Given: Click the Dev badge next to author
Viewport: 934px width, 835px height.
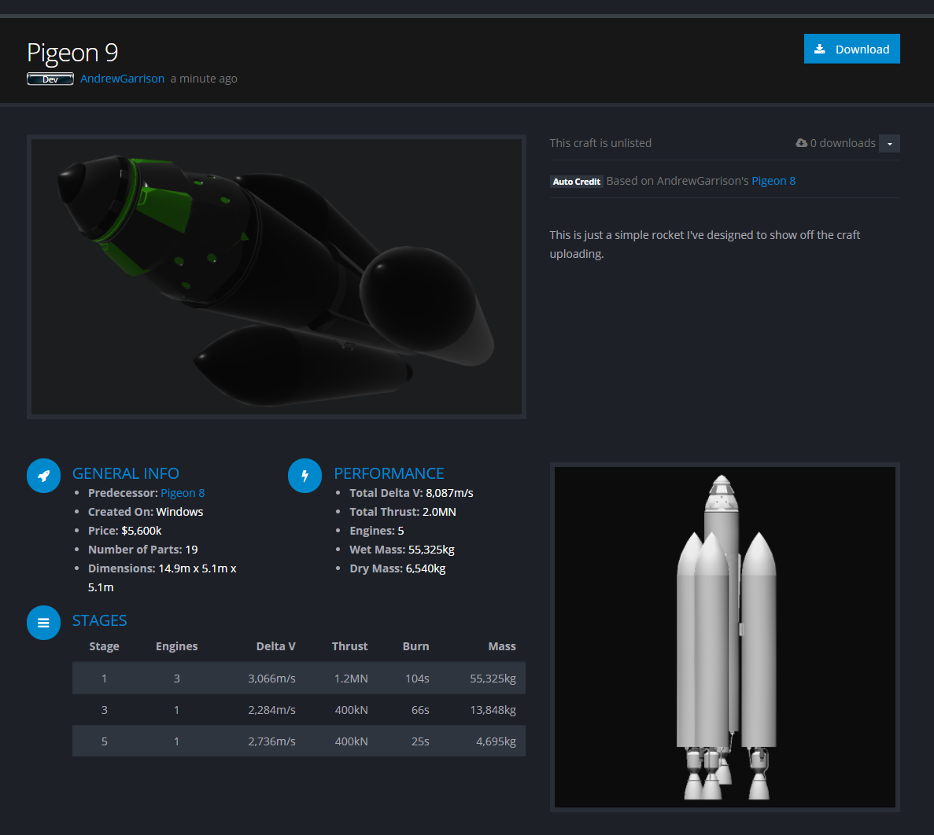Looking at the screenshot, I should [x=50, y=79].
